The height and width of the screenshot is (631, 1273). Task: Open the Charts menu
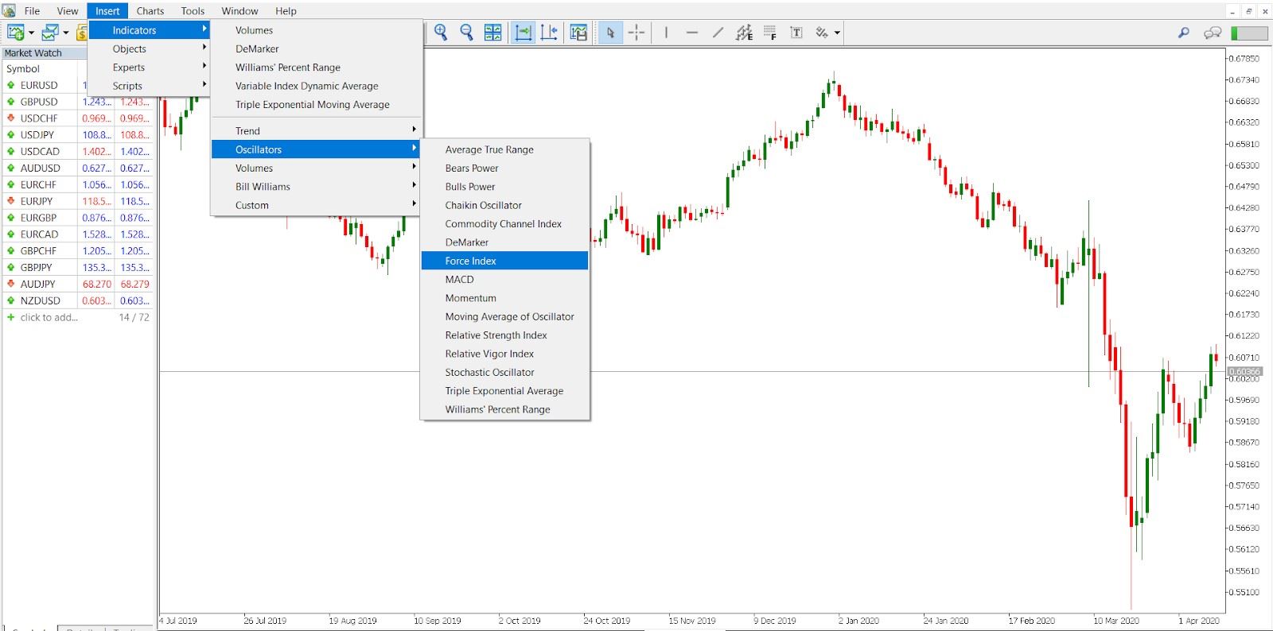150,11
